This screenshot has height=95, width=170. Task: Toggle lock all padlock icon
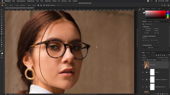coord(155,60)
